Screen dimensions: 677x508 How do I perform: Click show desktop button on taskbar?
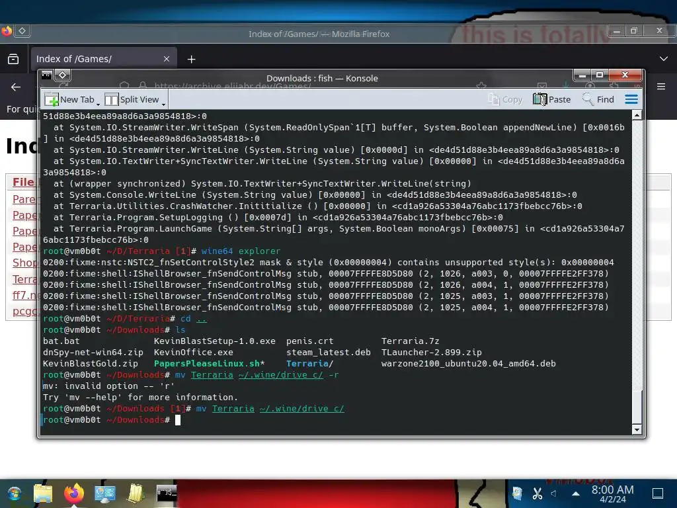pyautogui.click(x=658, y=493)
